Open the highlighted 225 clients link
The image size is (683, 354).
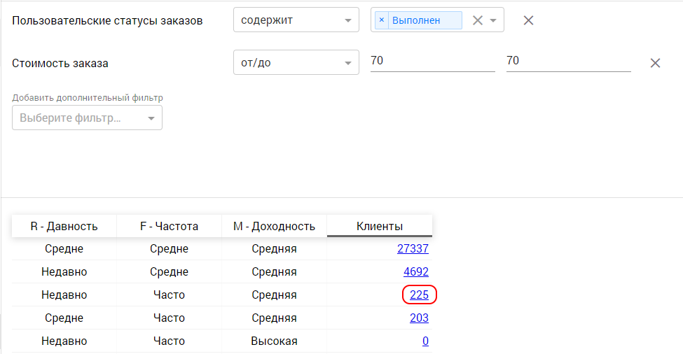(419, 295)
